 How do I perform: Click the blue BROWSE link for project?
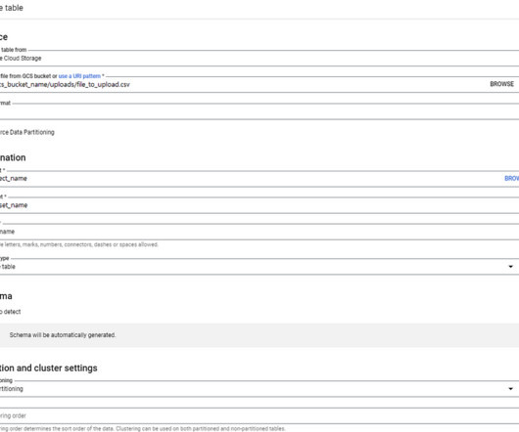(x=512, y=178)
